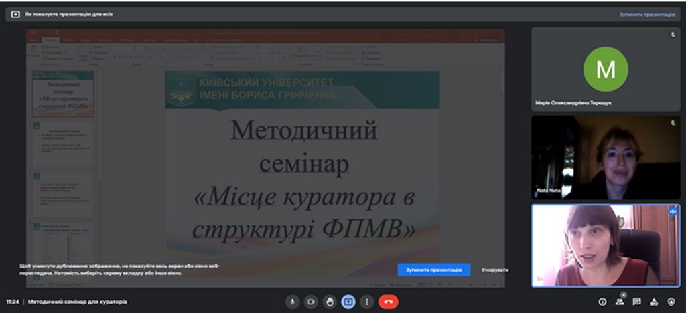Turn off the camera
This screenshot has width=686, height=313.
[x=311, y=302]
